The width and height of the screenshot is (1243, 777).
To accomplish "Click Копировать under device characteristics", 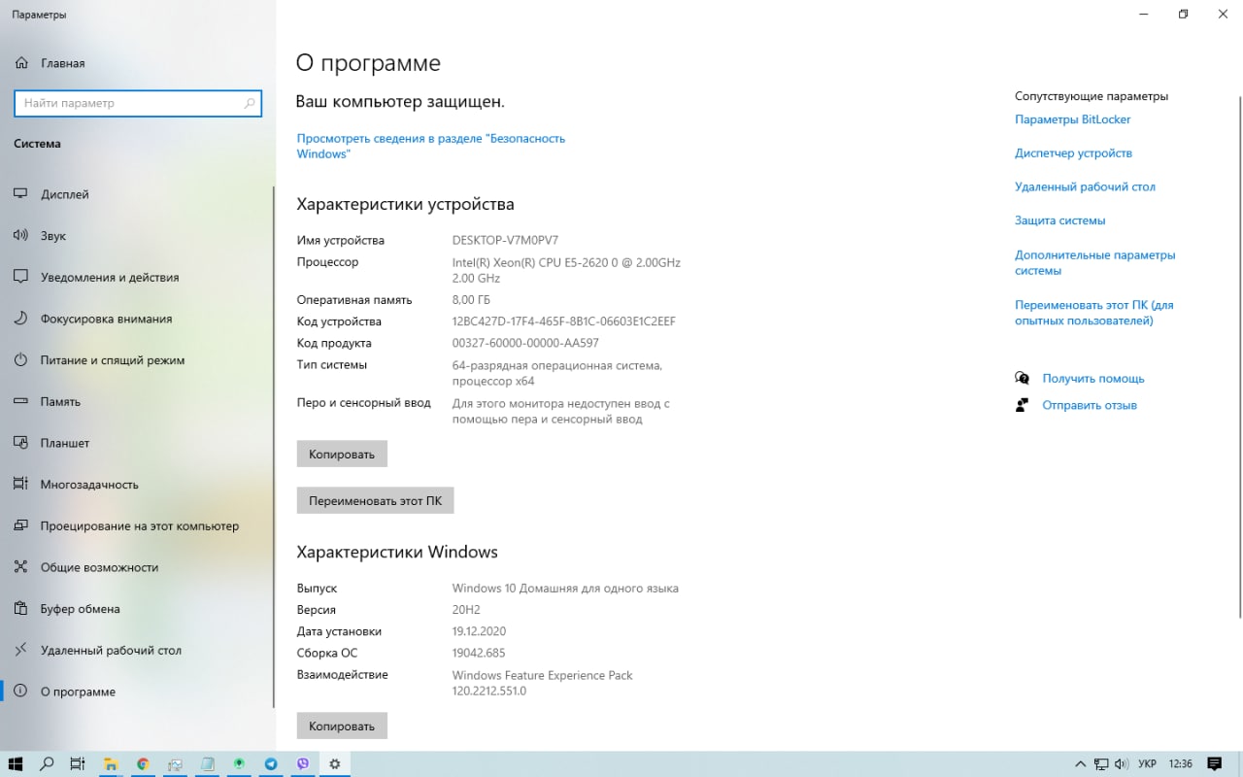I will (x=342, y=454).
